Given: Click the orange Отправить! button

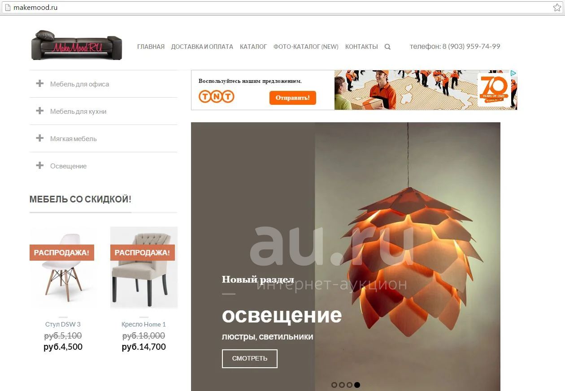Looking at the screenshot, I should tap(293, 98).
